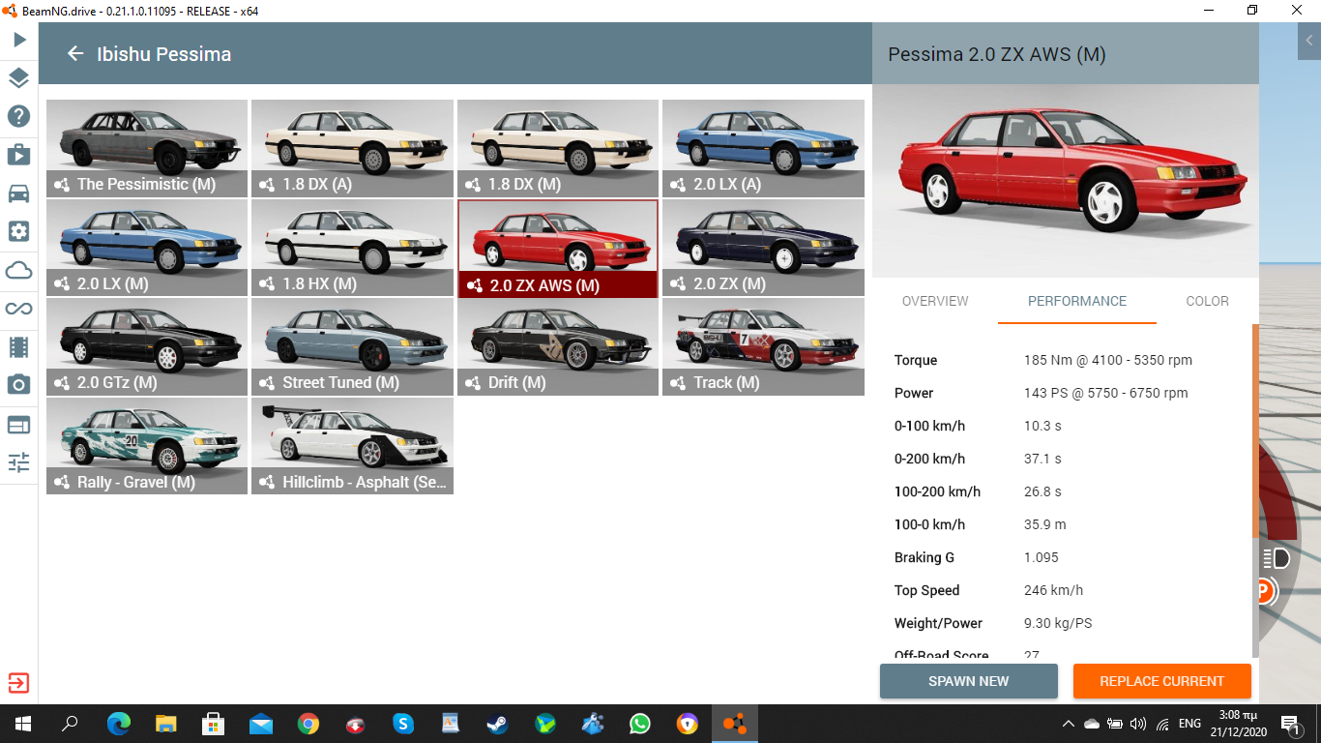This screenshot has height=743, width=1321.
Task: Click the Braking G 1.095 value
Action: coord(1042,557)
